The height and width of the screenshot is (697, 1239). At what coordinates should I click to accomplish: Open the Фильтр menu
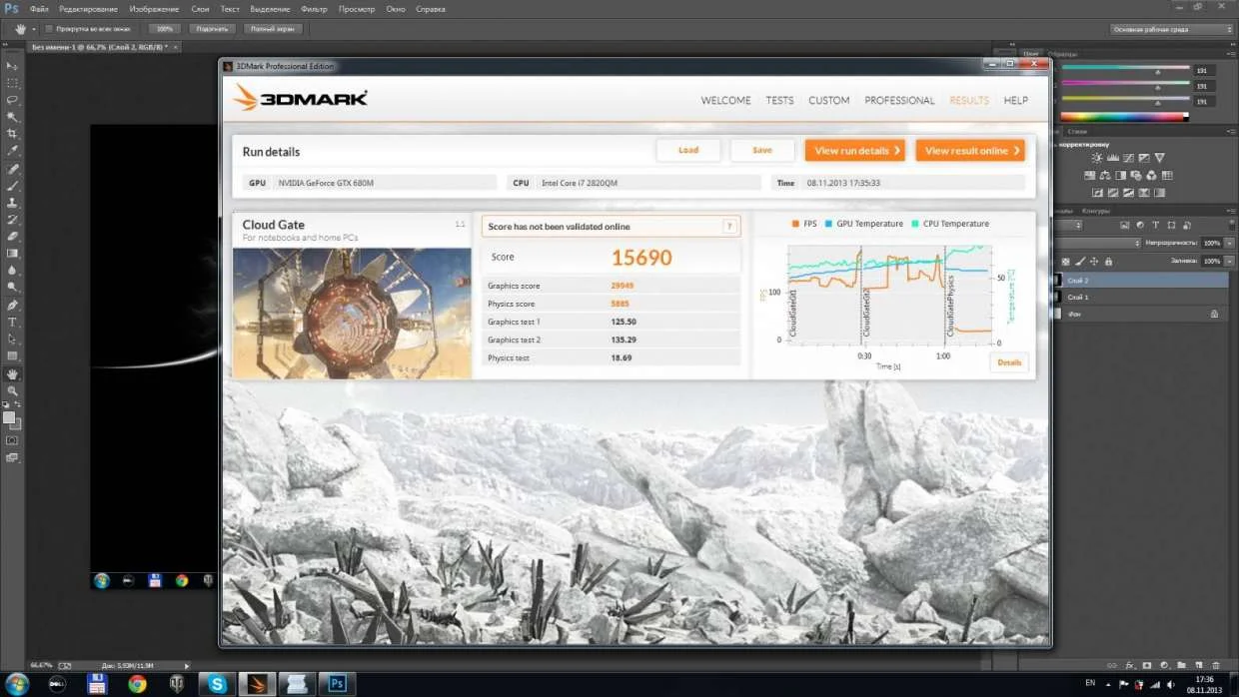(314, 9)
